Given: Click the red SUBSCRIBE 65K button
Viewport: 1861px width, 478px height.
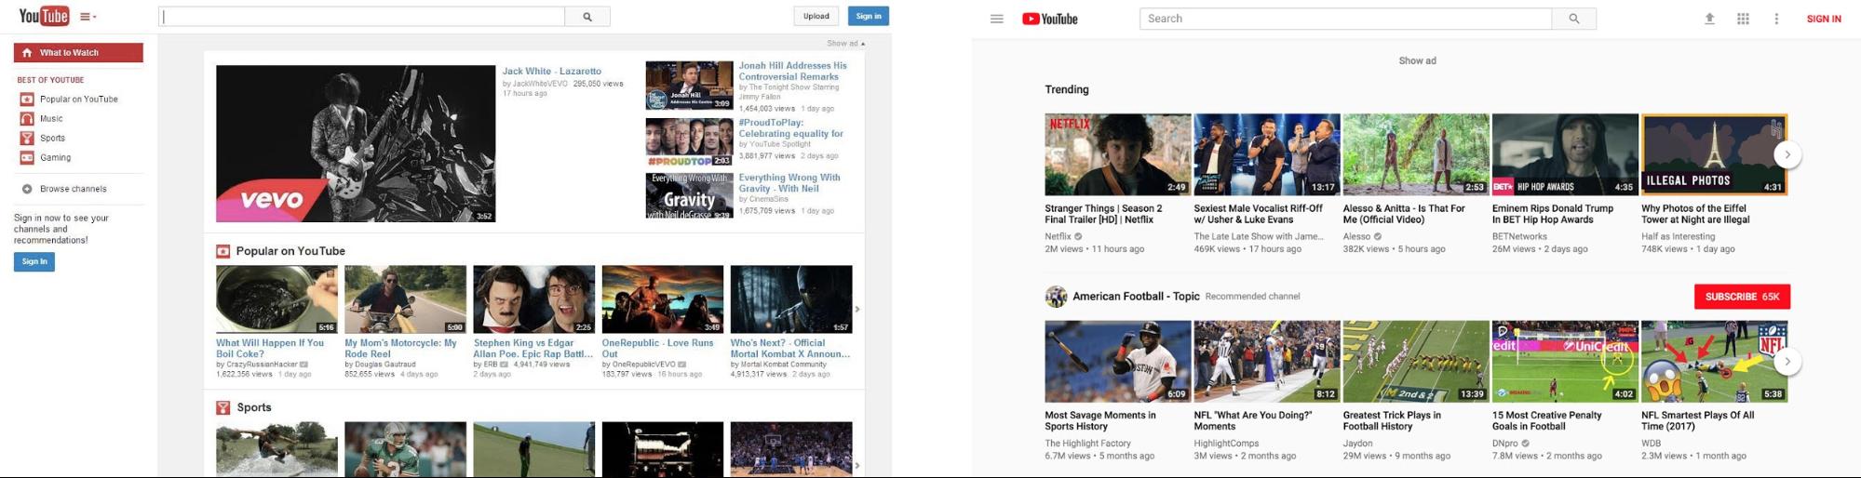Looking at the screenshot, I should pyautogui.click(x=1742, y=297).
